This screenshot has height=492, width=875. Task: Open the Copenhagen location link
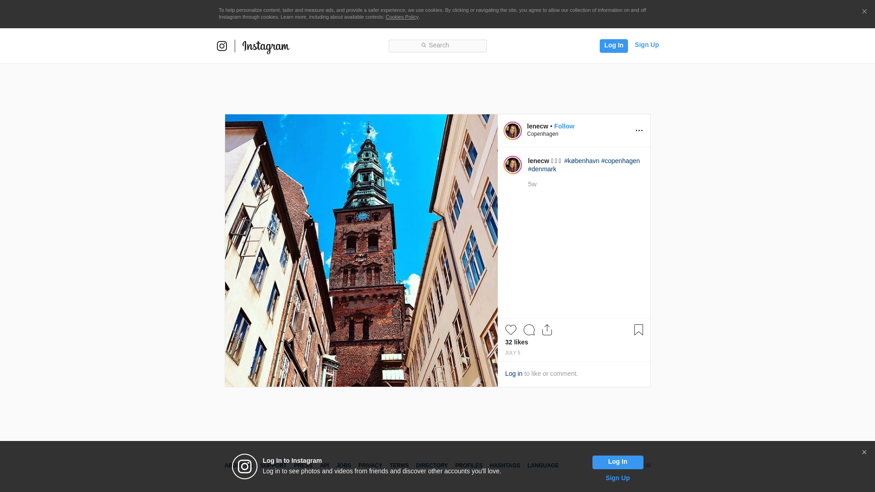542,134
